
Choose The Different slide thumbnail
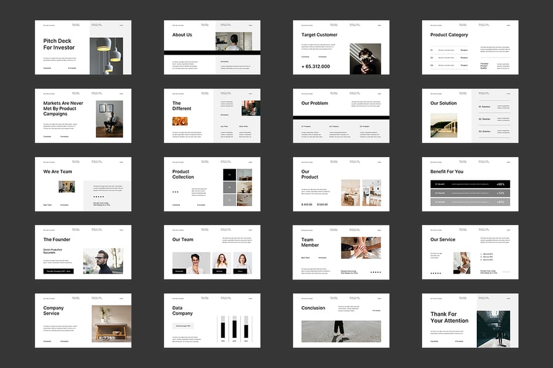point(211,116)
